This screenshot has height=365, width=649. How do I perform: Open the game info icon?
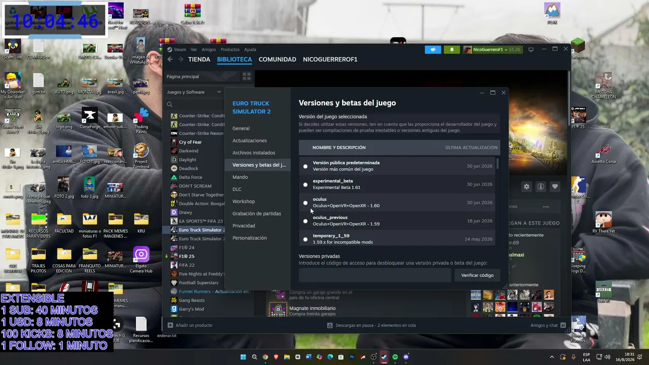[x=540, y=187]
